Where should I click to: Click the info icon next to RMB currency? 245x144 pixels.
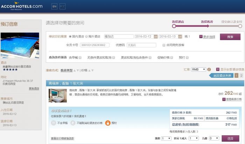point(209,69)
